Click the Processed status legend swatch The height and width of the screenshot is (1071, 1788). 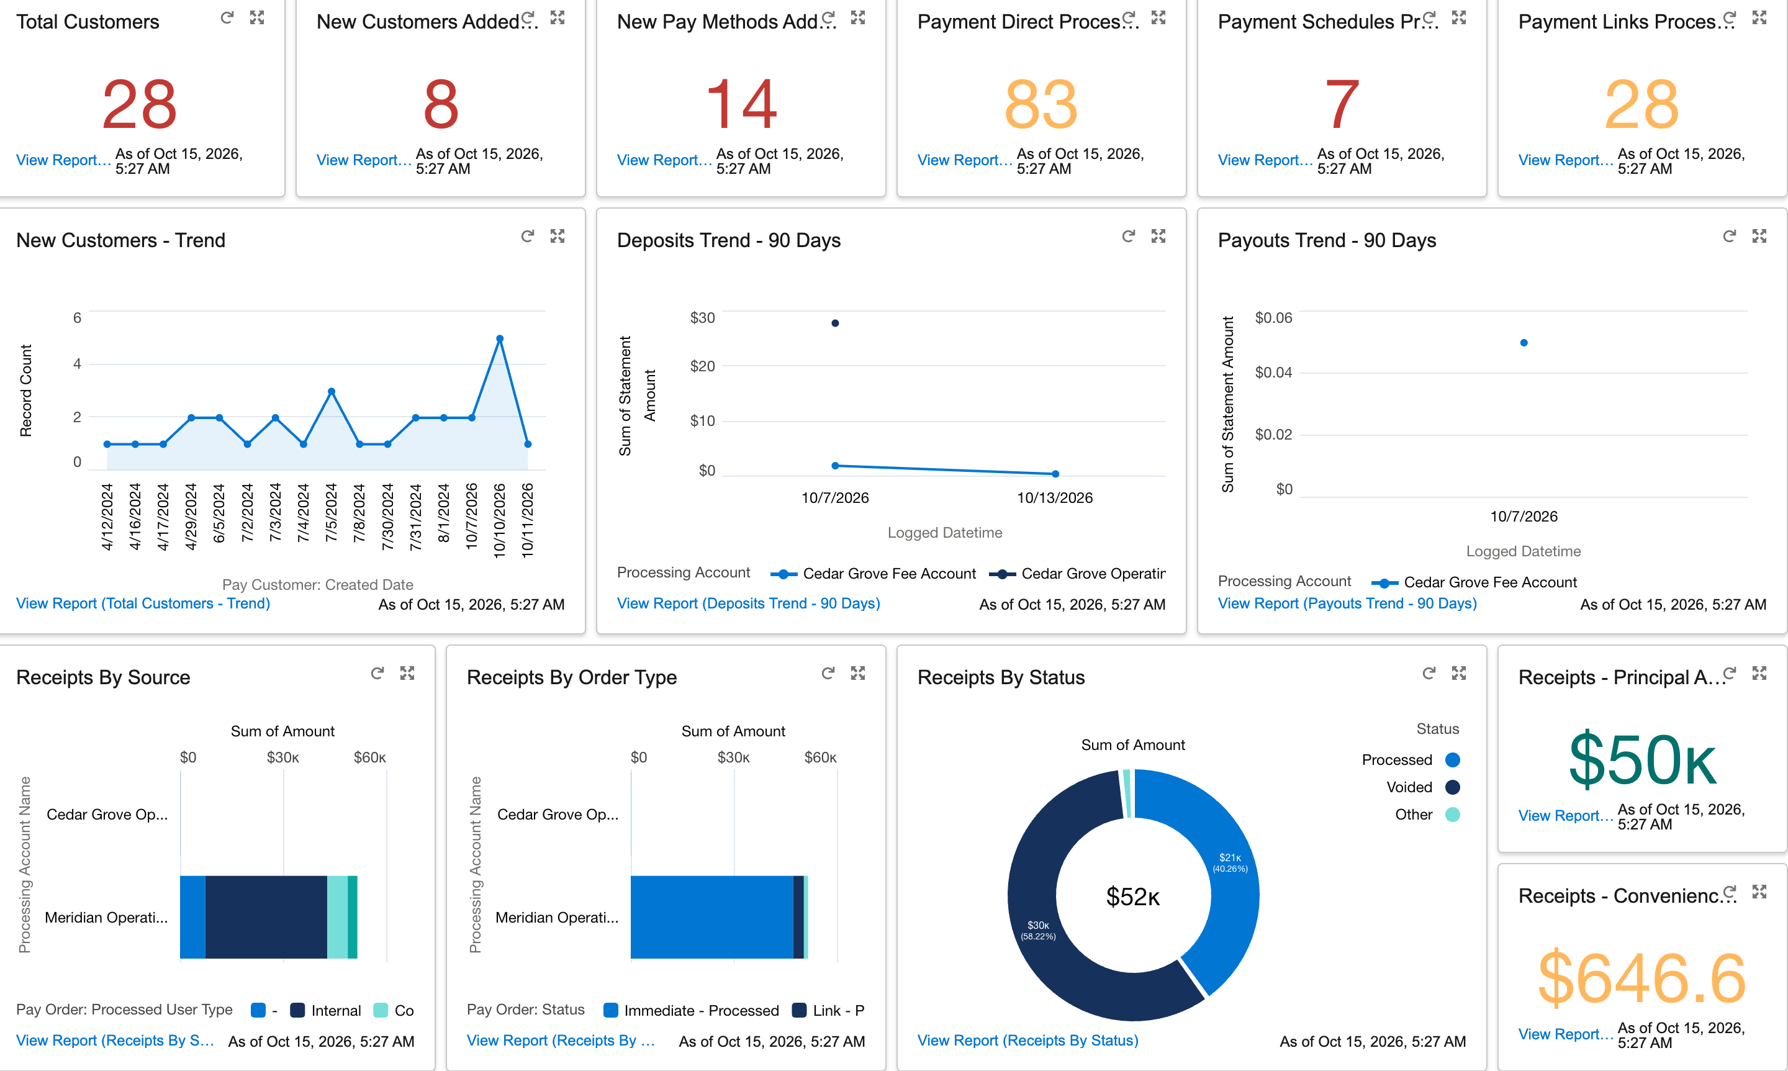tap(1453, 760)
